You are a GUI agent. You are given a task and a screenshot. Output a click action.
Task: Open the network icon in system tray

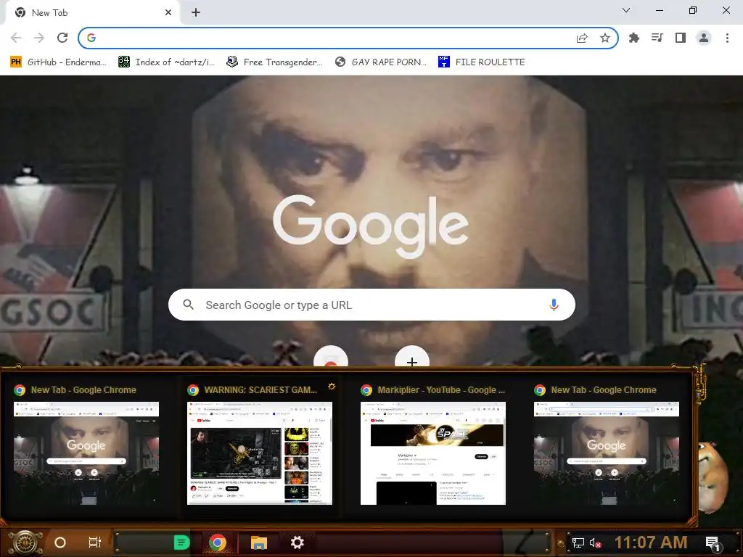pyautogui.click(x=578, y=542)
